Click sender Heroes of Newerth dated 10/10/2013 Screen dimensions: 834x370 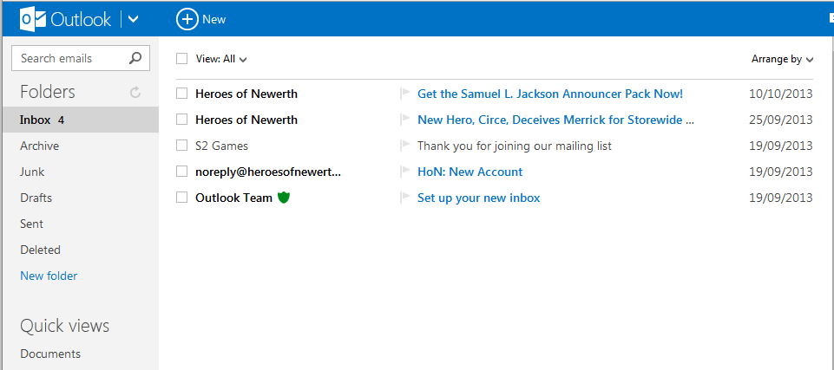[246, 94]
